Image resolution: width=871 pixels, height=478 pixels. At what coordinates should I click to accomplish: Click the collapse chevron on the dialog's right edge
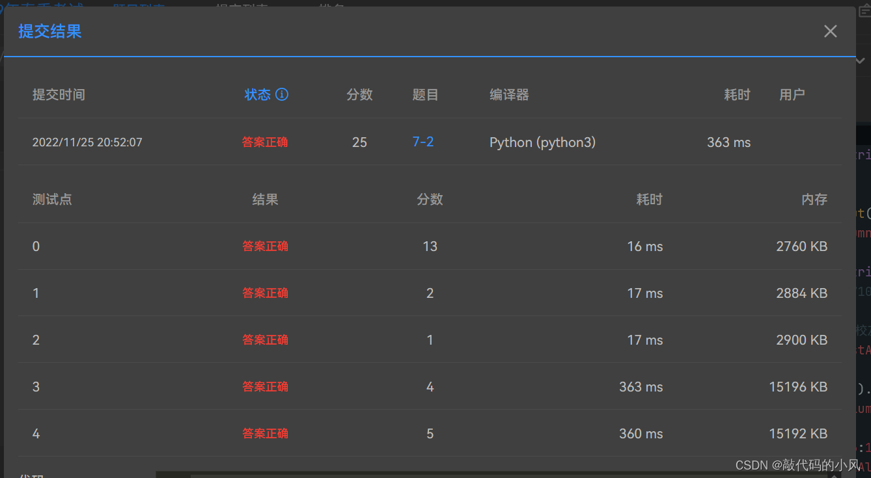860,60
